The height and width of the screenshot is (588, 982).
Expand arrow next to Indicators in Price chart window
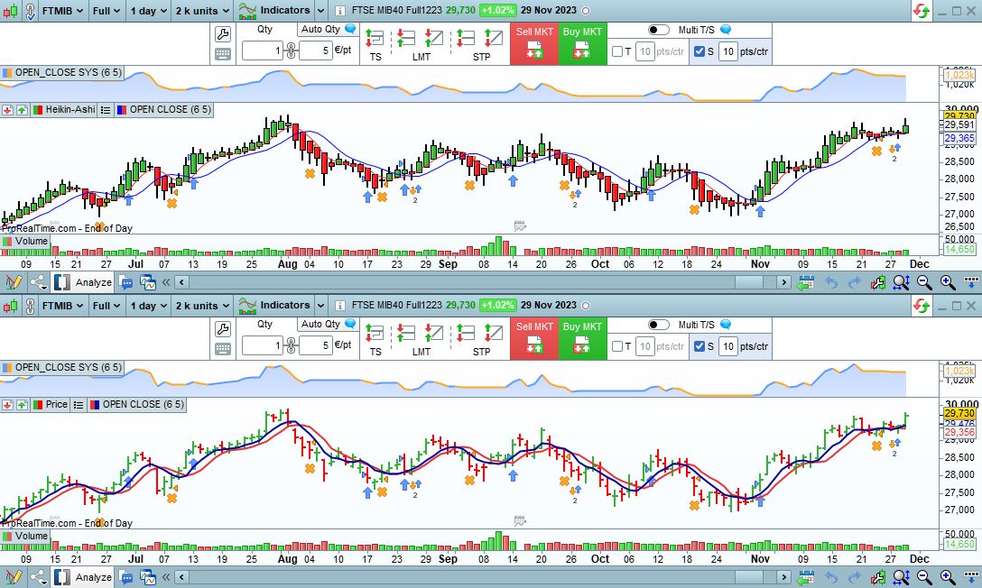click(x=320, y=306)
